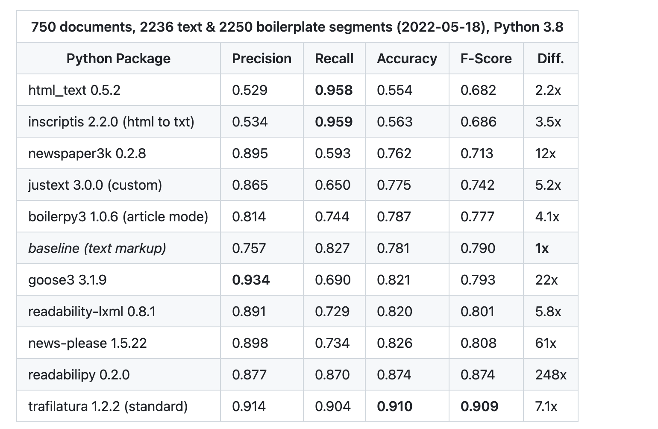Click the Precision column header

tap(261, 59)
